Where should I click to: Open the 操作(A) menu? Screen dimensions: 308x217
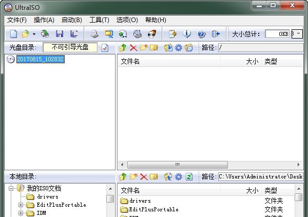tap(44, 20)
